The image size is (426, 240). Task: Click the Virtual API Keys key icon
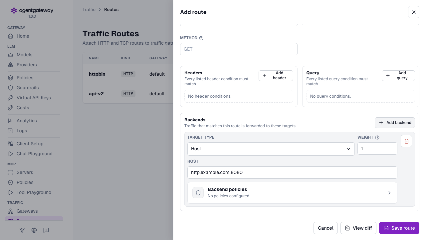tap(11, 98)
